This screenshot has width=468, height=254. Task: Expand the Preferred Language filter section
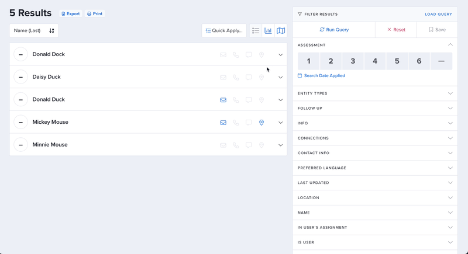tap(375, 168)
